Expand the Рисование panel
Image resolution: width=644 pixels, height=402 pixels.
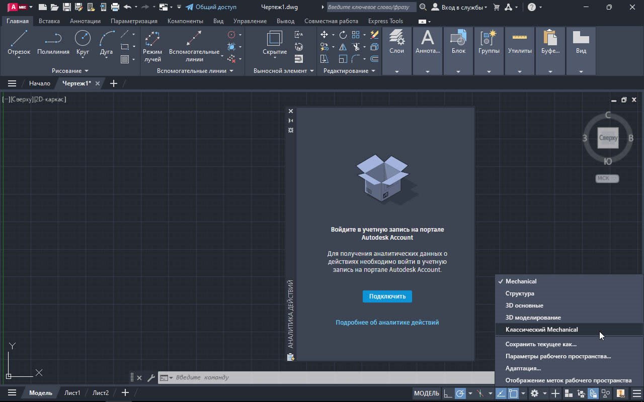tap(70, 71)
